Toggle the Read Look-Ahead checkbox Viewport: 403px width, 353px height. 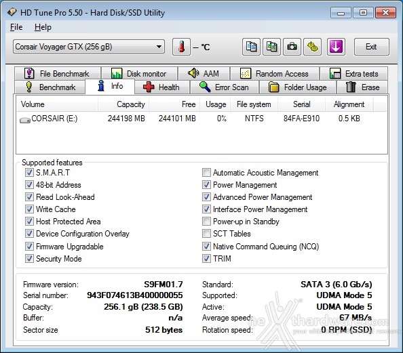click(29, 197)
